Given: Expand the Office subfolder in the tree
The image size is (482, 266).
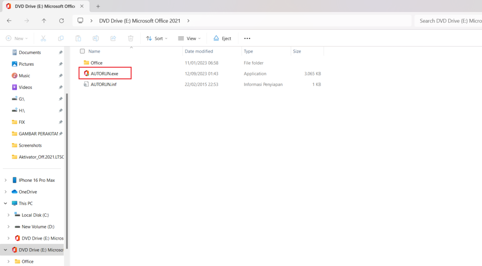Looking at the screenshot, I should [x=8, y=261].
